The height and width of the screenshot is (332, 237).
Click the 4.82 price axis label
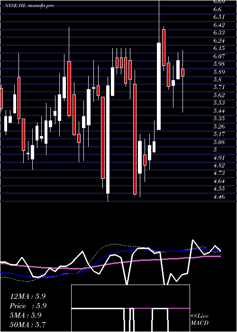[x=219, y=166]
